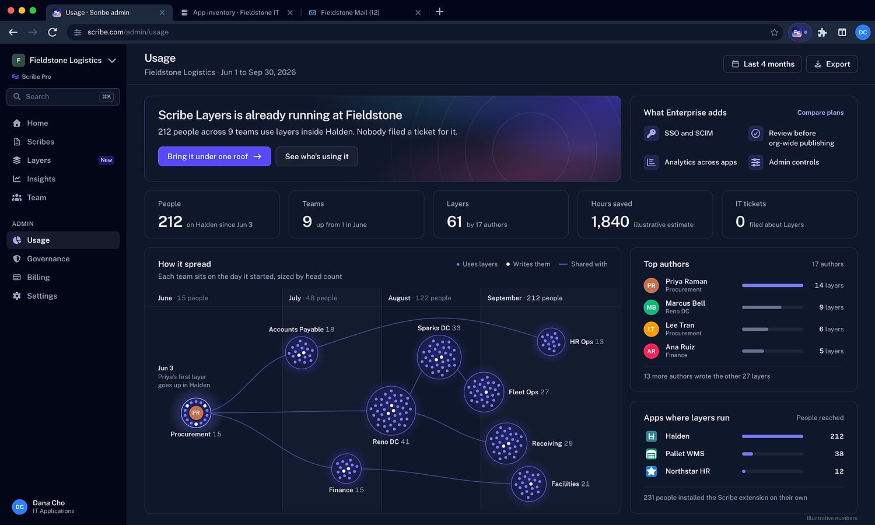The height and width of the screenshot is (525, 875).
Task: Select Priya Raman's PR avatar in Top authors
Action: [x=652, y=285]
